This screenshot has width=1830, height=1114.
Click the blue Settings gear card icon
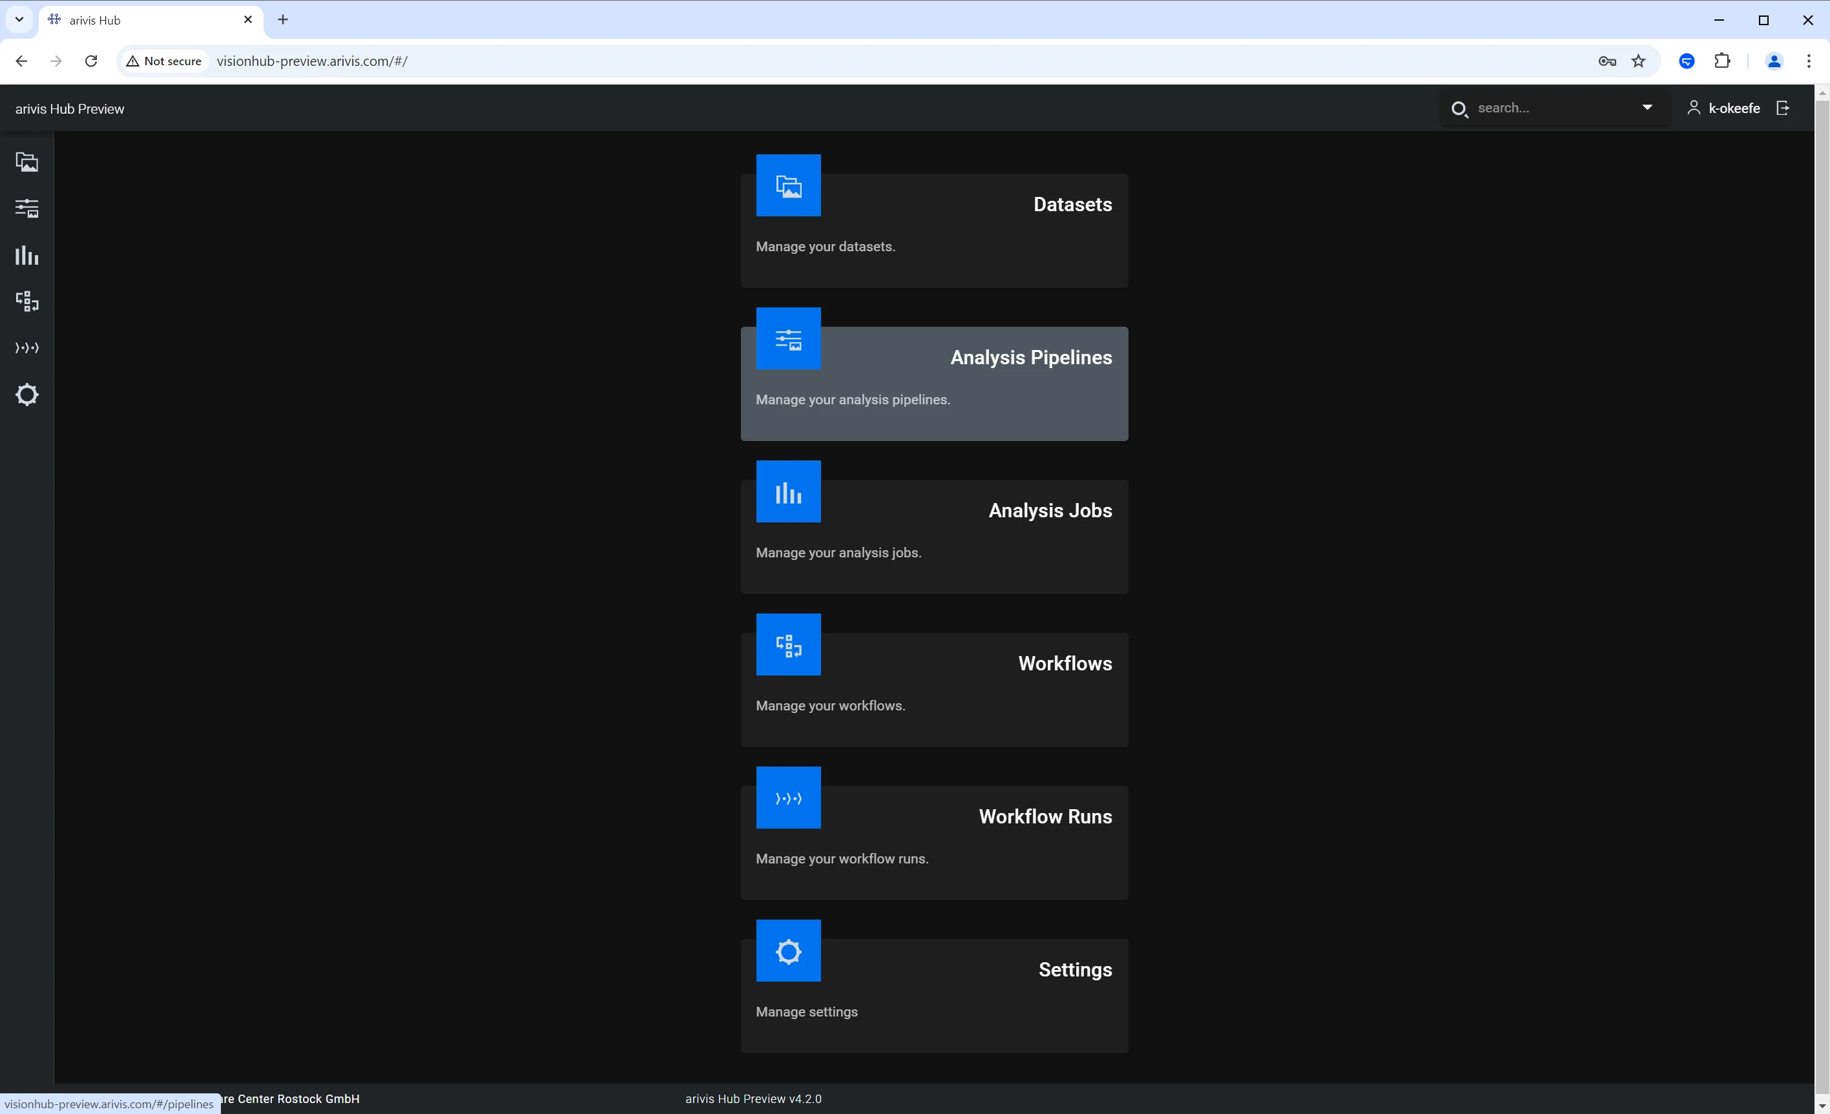tap(788, 951)
